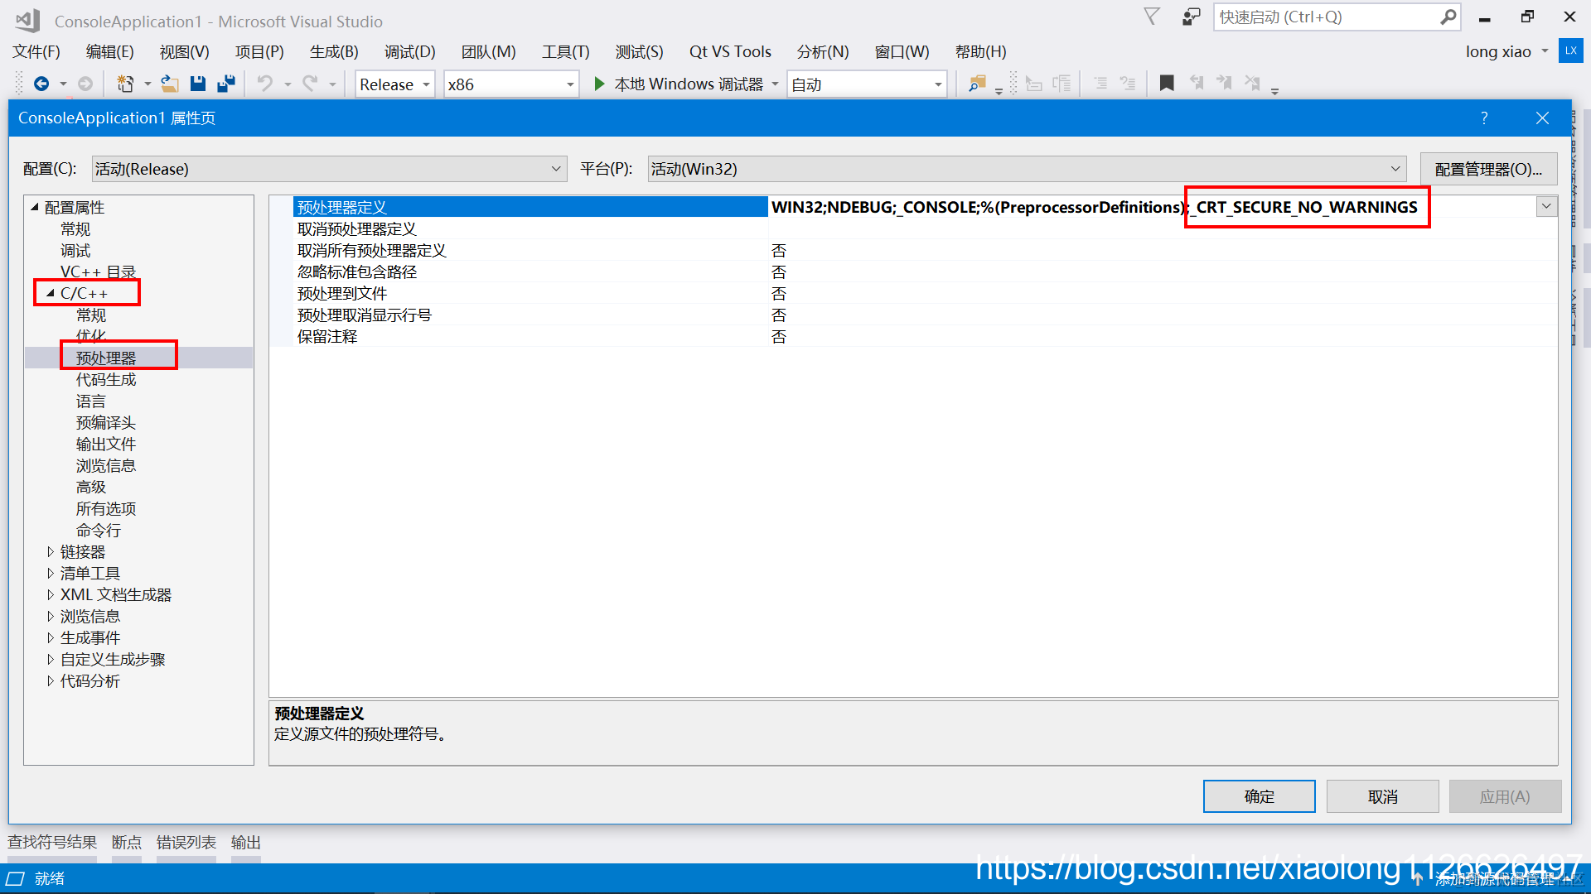Screen dimensions: 1591x894
Task: Click the Navigate Backward arrow icon
Action: pos(41,84)
